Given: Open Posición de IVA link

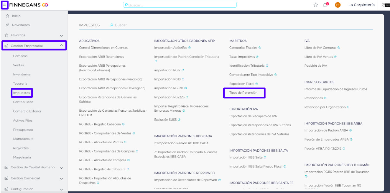Looking at the screenshot, I should pos(316,66).
